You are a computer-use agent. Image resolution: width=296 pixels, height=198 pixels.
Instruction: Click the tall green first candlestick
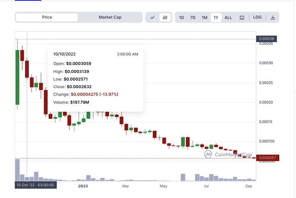pos(17,77)
